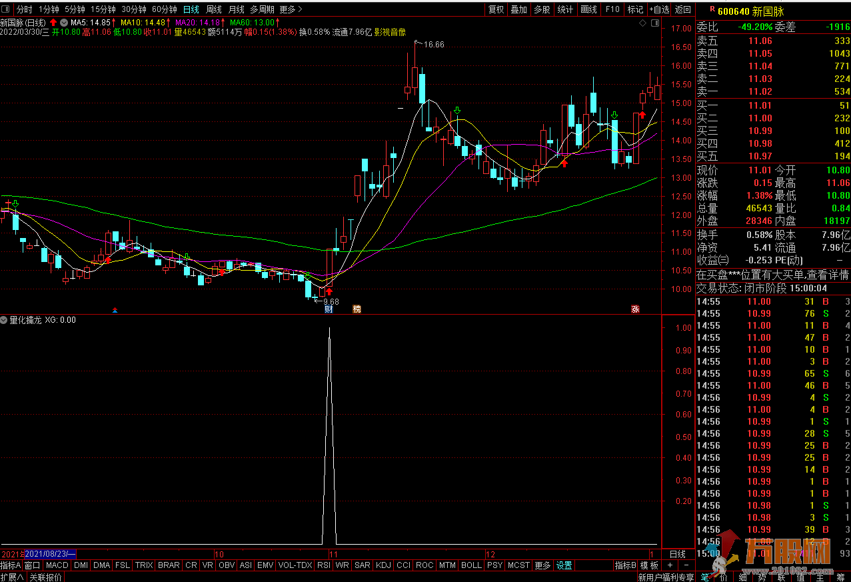Switch to the 60分钟 timeframe tab
Screen dimensions: 851x582
click(164, 9)
